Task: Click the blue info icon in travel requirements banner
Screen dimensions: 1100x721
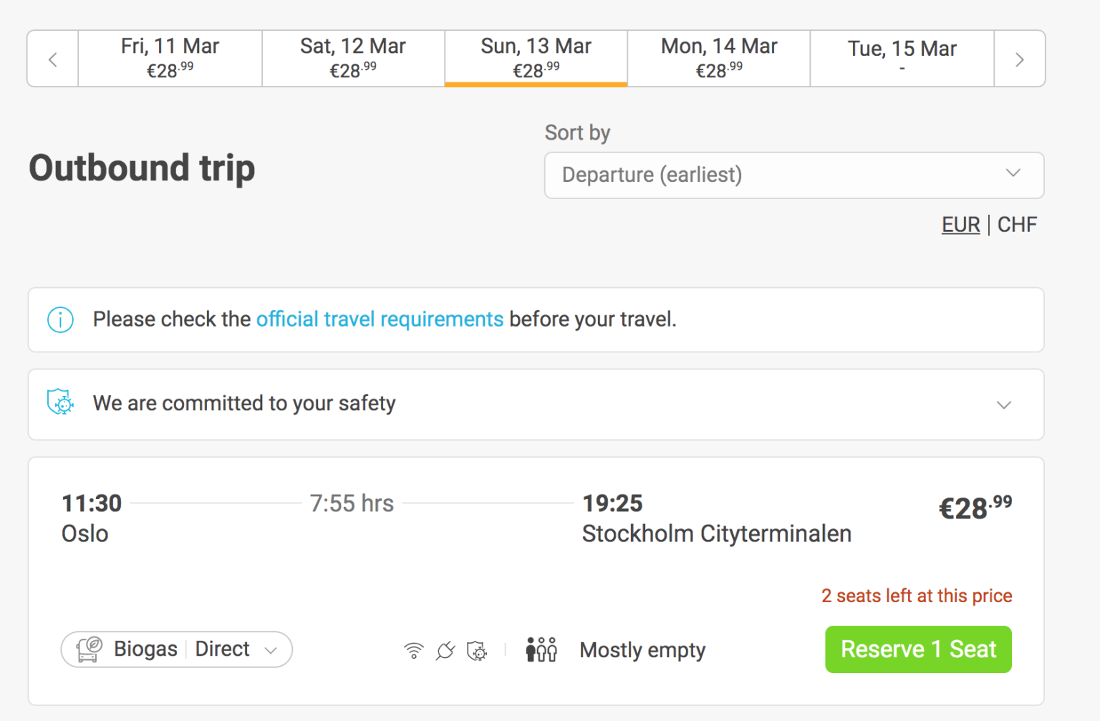Action: [x=60, y=320]
